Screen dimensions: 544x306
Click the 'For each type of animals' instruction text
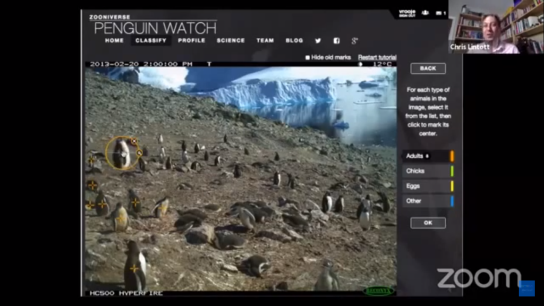[x=428, y=112]
